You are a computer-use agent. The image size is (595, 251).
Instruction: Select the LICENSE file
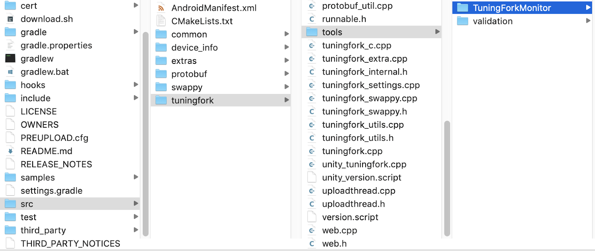click(39, 112)
